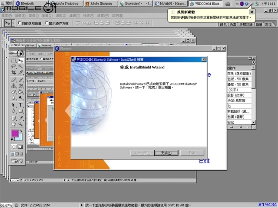Open the 編輯(E) menu
The image size is (278, 208).
[20, 16]
